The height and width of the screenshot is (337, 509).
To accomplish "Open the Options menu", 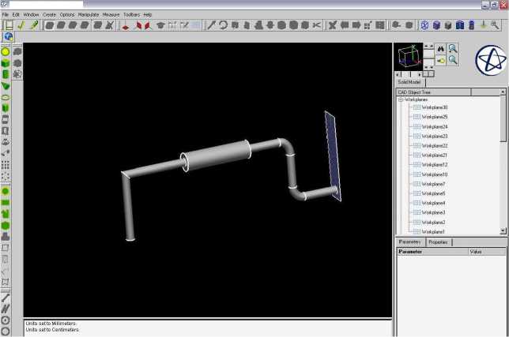I will pyautogui.click(x=67, y=14).
